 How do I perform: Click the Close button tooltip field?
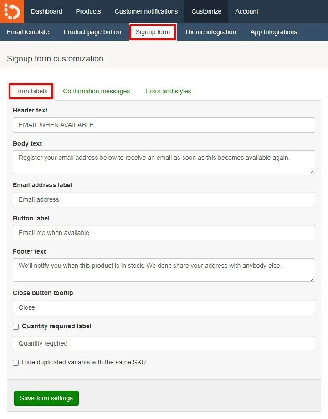click(x=164, y=307)
